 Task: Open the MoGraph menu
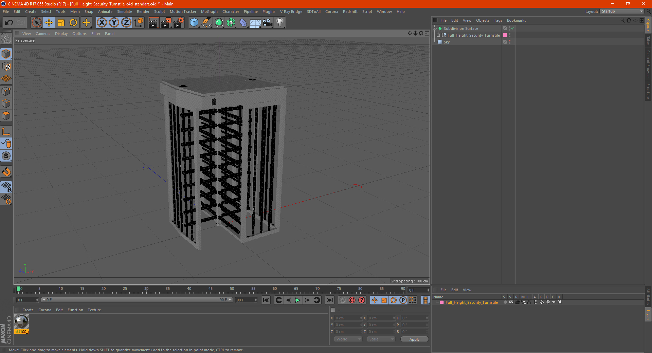click(209, 12)
